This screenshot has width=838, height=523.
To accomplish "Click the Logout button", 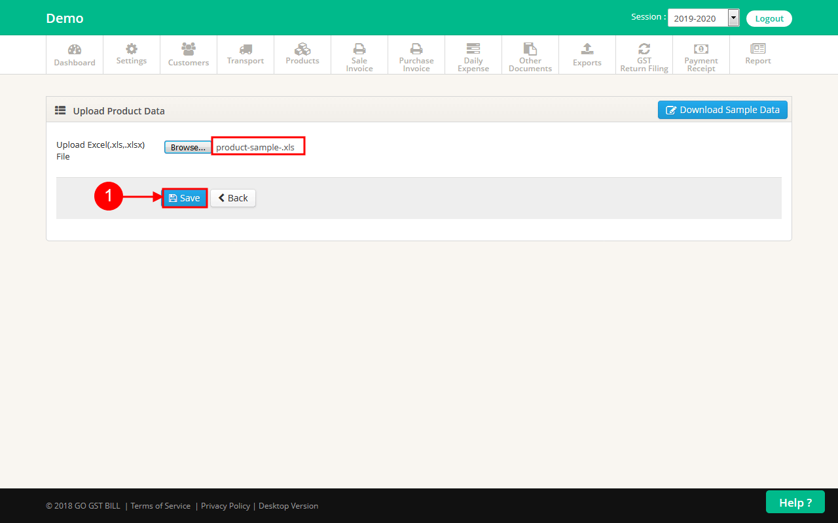I will (769, 18).
